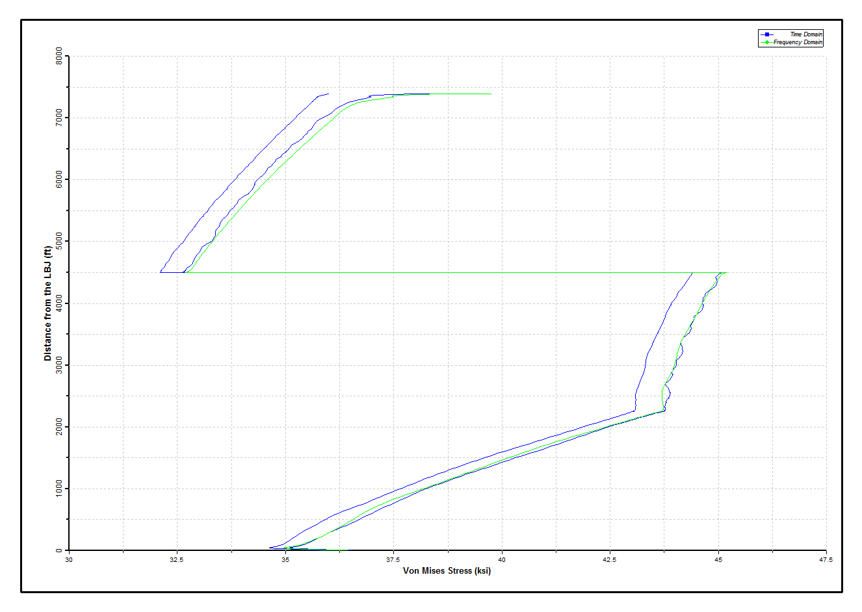Image resolution: width=862 pixels, height=612 pixels.
Task: Select the Von Mises Stress (ksi) axis title
Action: pos(447,571)
